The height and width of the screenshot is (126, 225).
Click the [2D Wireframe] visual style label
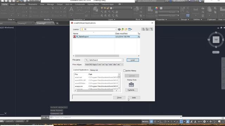click(x=7, y=27)
